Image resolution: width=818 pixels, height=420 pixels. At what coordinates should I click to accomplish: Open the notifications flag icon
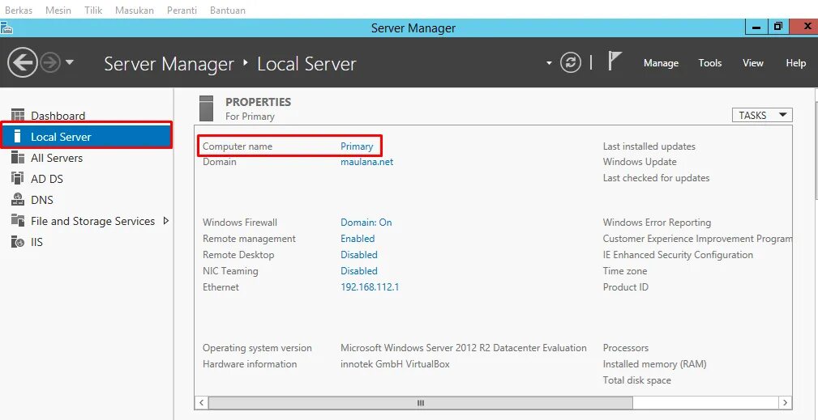615,62
